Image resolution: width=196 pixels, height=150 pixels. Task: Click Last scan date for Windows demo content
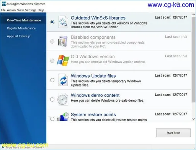pyautogui.click(x=171, y=95)
